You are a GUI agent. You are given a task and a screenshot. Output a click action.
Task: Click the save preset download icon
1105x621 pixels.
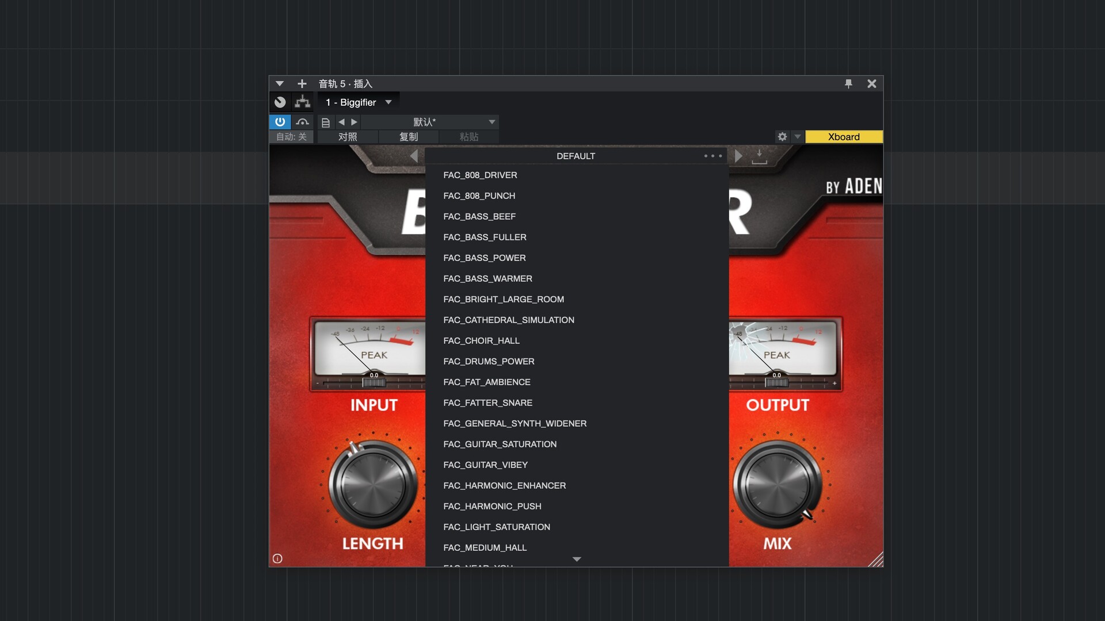pyautogui.click(x=759, y=156)
